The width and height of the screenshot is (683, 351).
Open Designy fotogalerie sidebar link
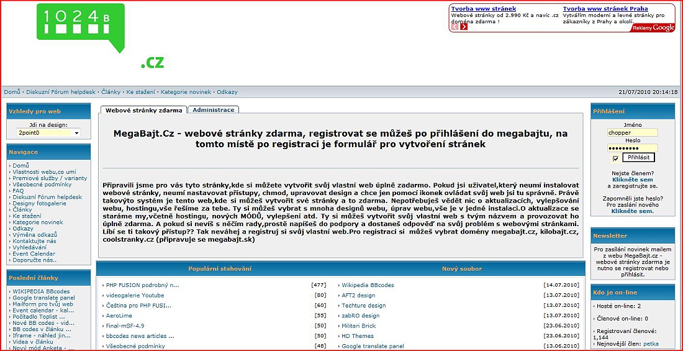click(39, 203)
